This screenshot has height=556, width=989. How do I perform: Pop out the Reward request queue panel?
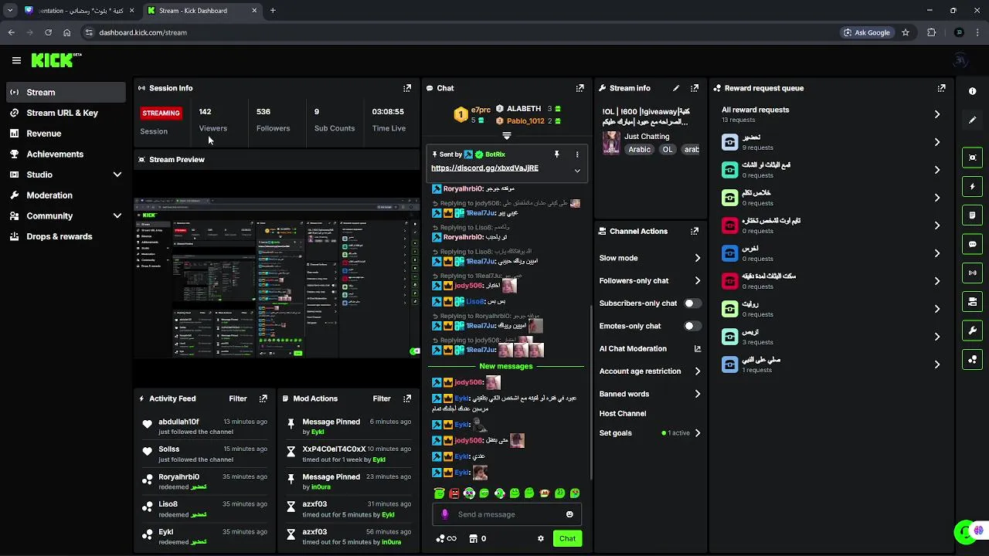point(941,88)
